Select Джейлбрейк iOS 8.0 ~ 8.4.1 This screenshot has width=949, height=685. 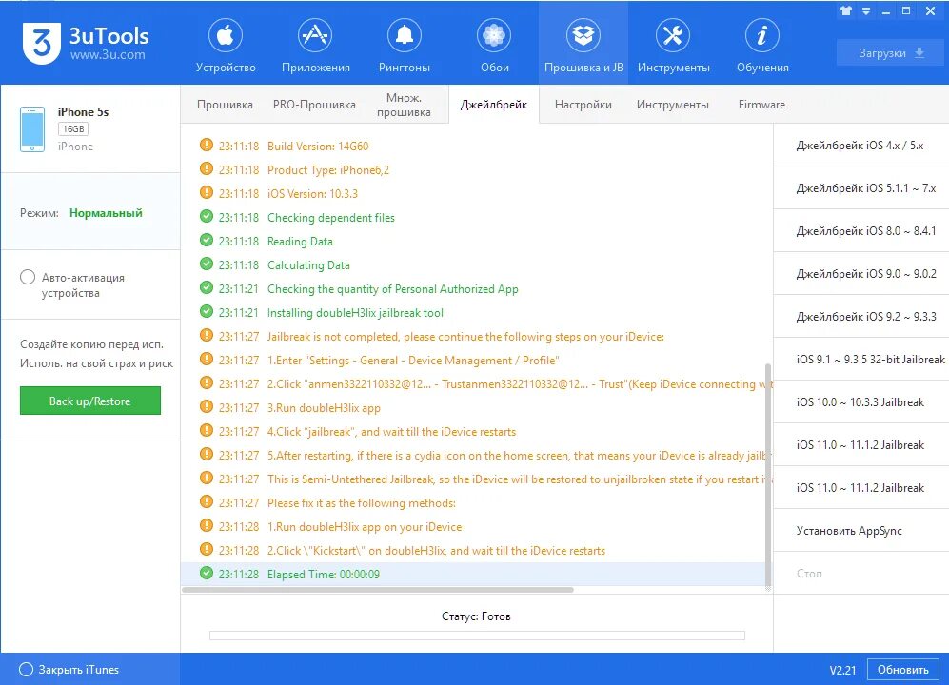[861, 230]
